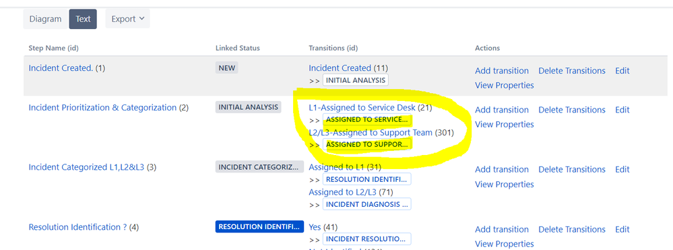Add transition to Resolution Identification step
The image size is (673, 250).
pos(502,229)
